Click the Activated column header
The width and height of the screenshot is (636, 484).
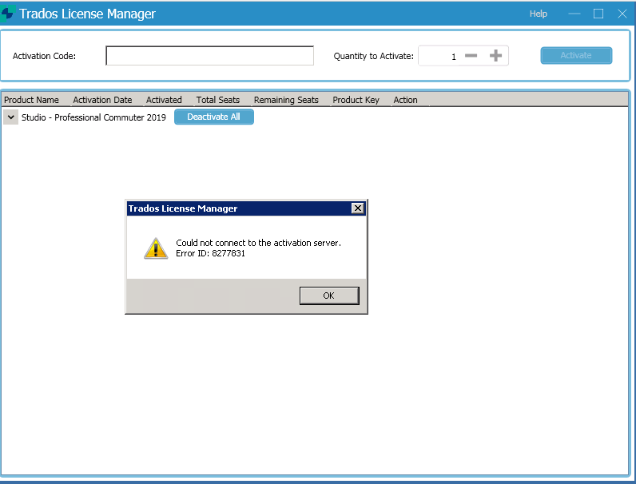coord(164,100)
